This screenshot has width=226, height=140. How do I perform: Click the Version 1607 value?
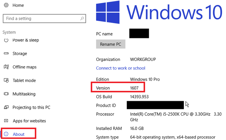134,88
